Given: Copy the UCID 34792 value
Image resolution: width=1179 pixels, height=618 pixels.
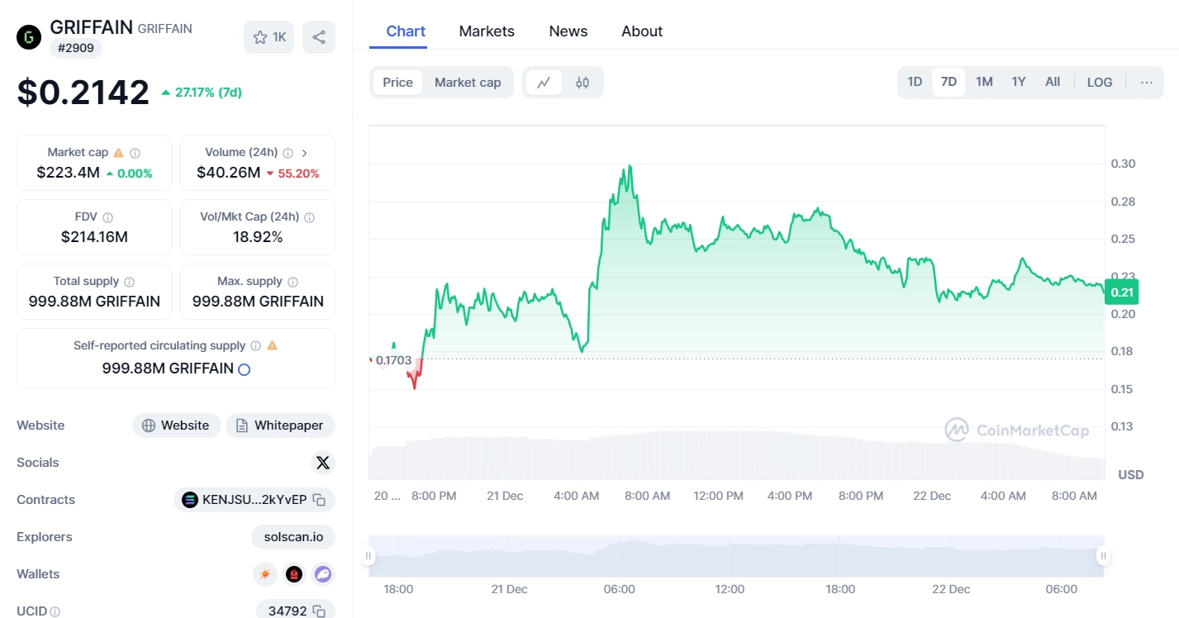Looking at the screenshot, I should 319,611.
